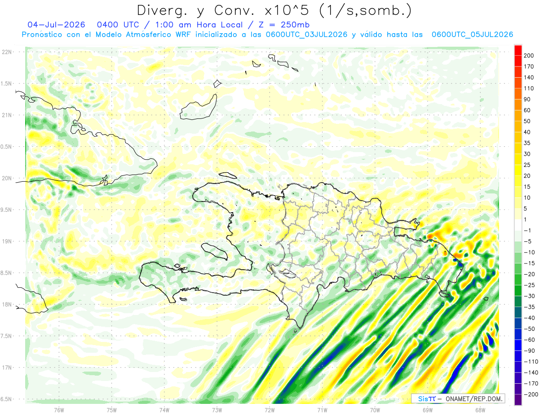Click the "7.5N" latitude label
Image resolution: width=539 pixels, height=416 pixels.
6,336
